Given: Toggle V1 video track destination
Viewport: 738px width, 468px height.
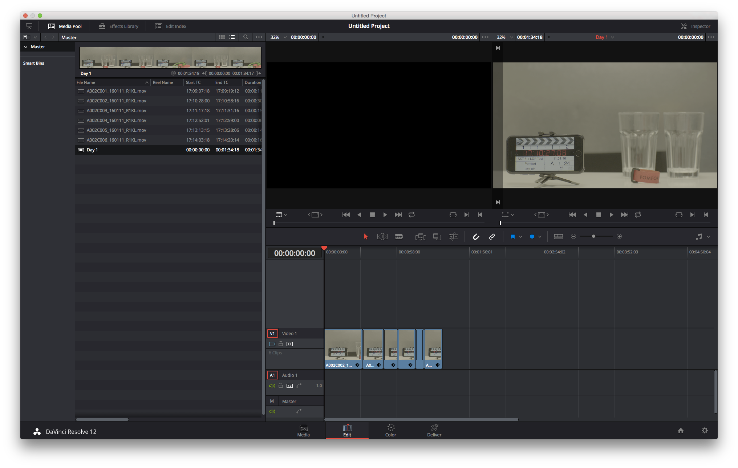Looking at the screenshot, I should point(272,333).
